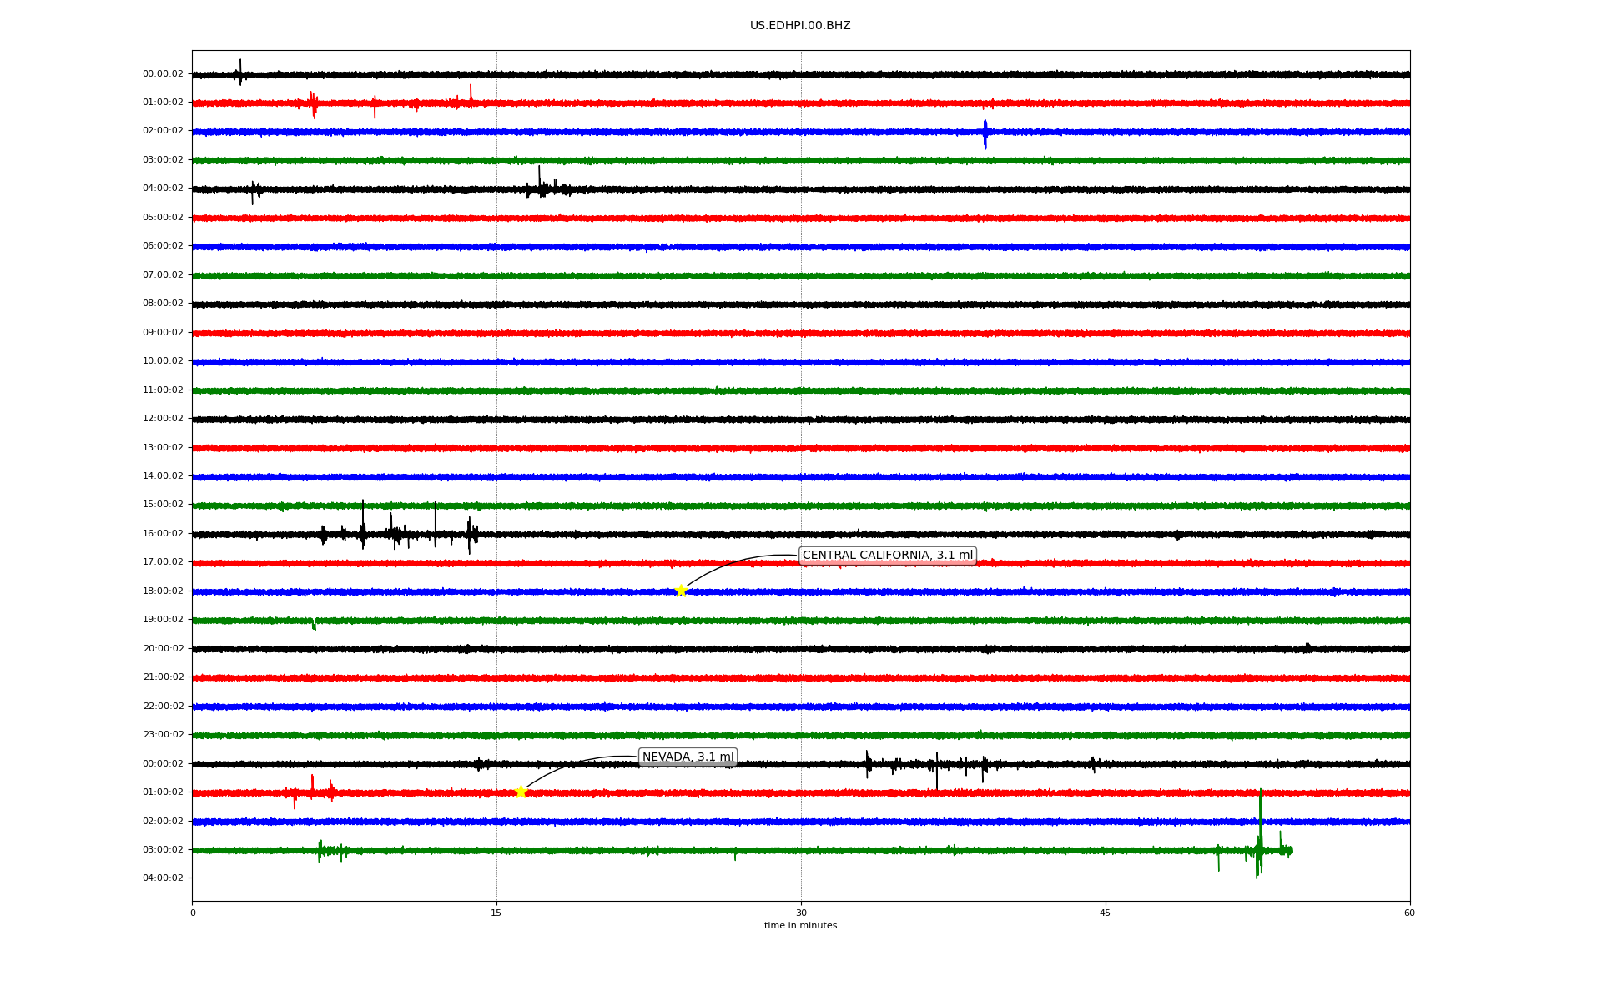Click the US.EDHPI.00.BHZ plot title

tap(800, 26)
